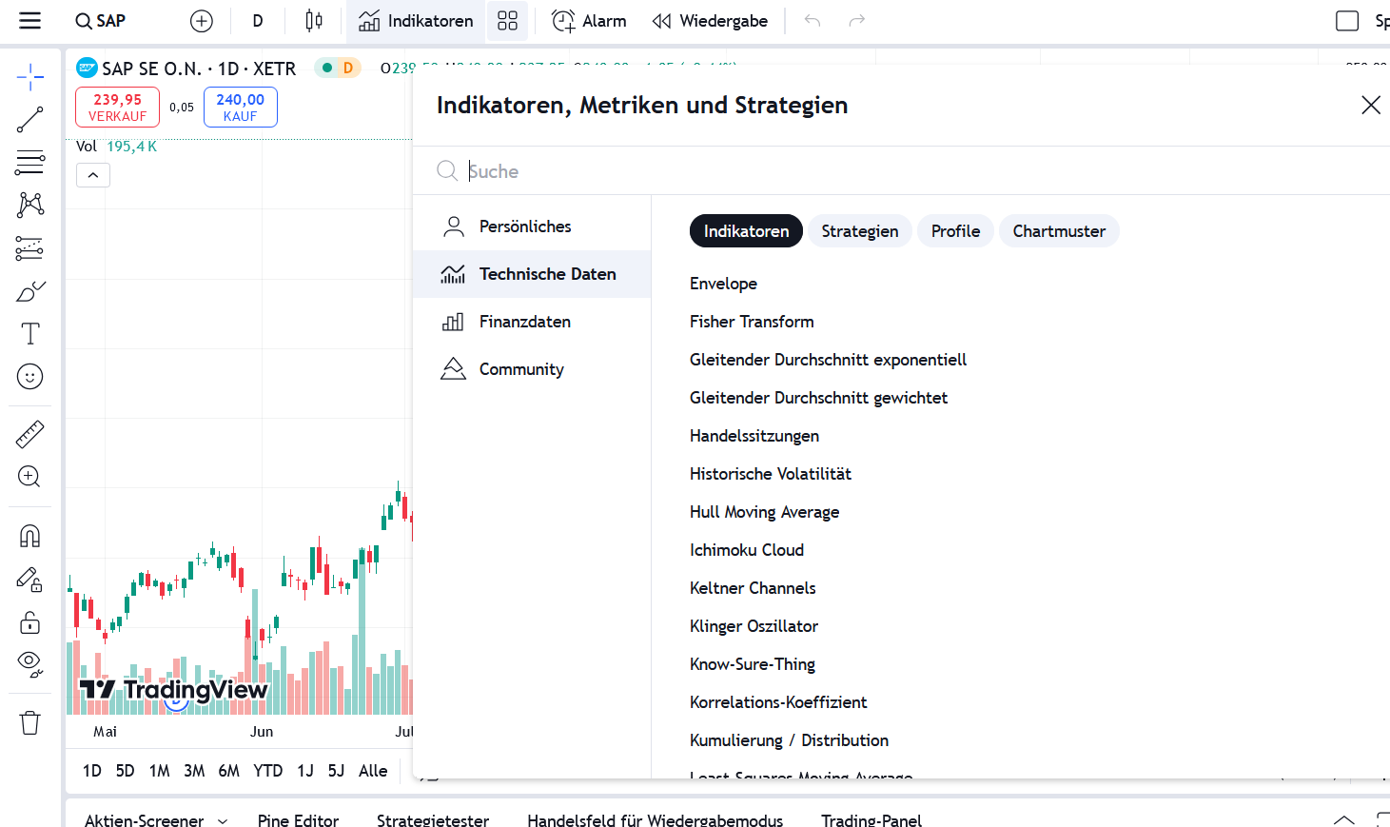Switch to the Finanzdaten category
Screen dimensions: 1390x827
pyautogui.click(x=525, y=321)
